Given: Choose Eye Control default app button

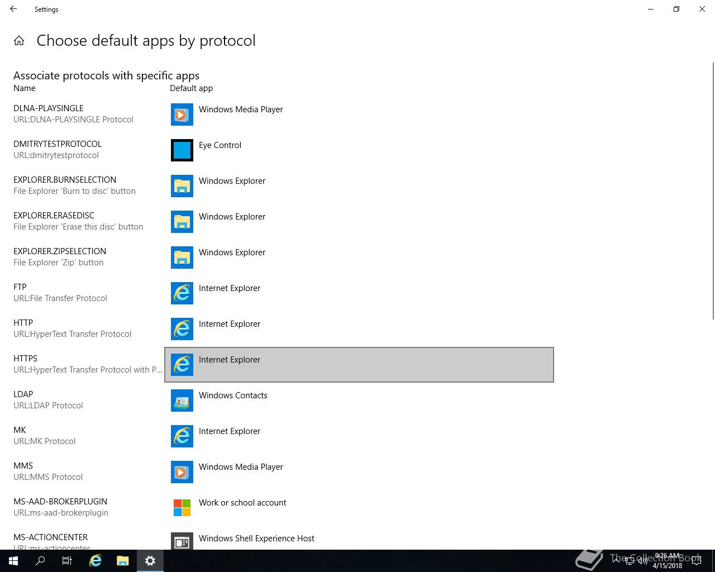Looking at the screenshot, I should click(x=359, y=150).
